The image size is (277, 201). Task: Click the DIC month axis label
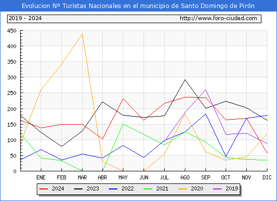pyautogui.click(x=267, y=177)
